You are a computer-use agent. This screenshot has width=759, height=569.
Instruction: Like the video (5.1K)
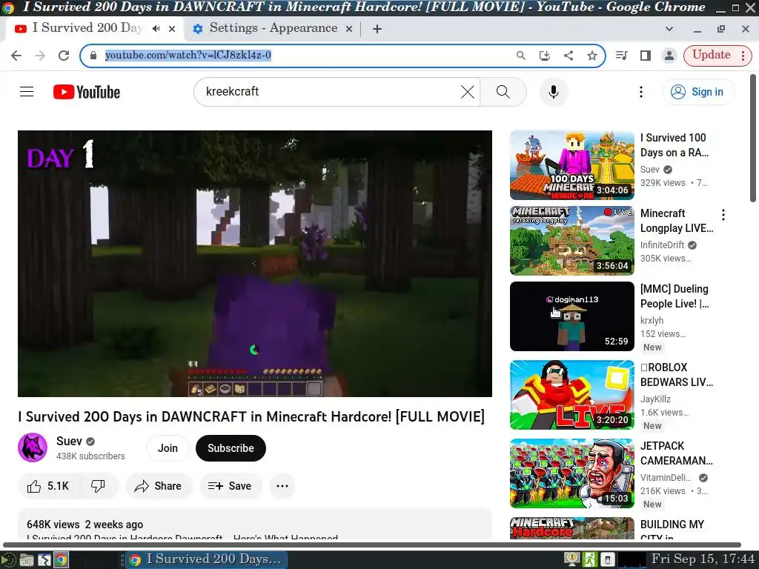[48, 486]
